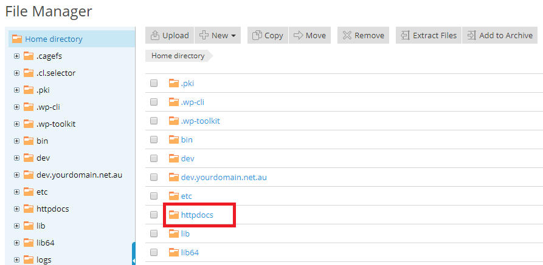The width and height of the screenshot is (543, 265).
Task: Click the Extract Files icon
Action: tap(405, 36)
